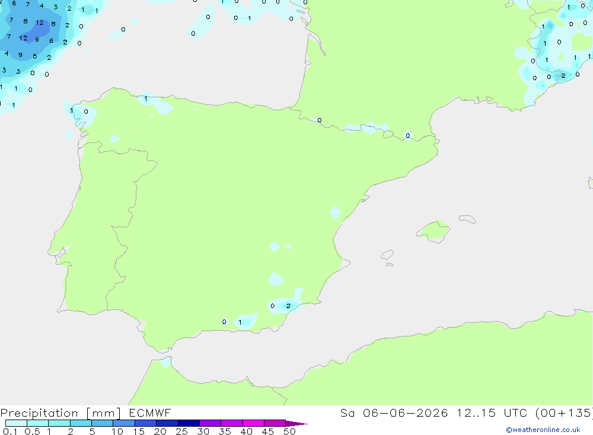This screenshot has width=593, height=435.
Task: Click the Mallorca island shape
Action: tap(433, 231)
